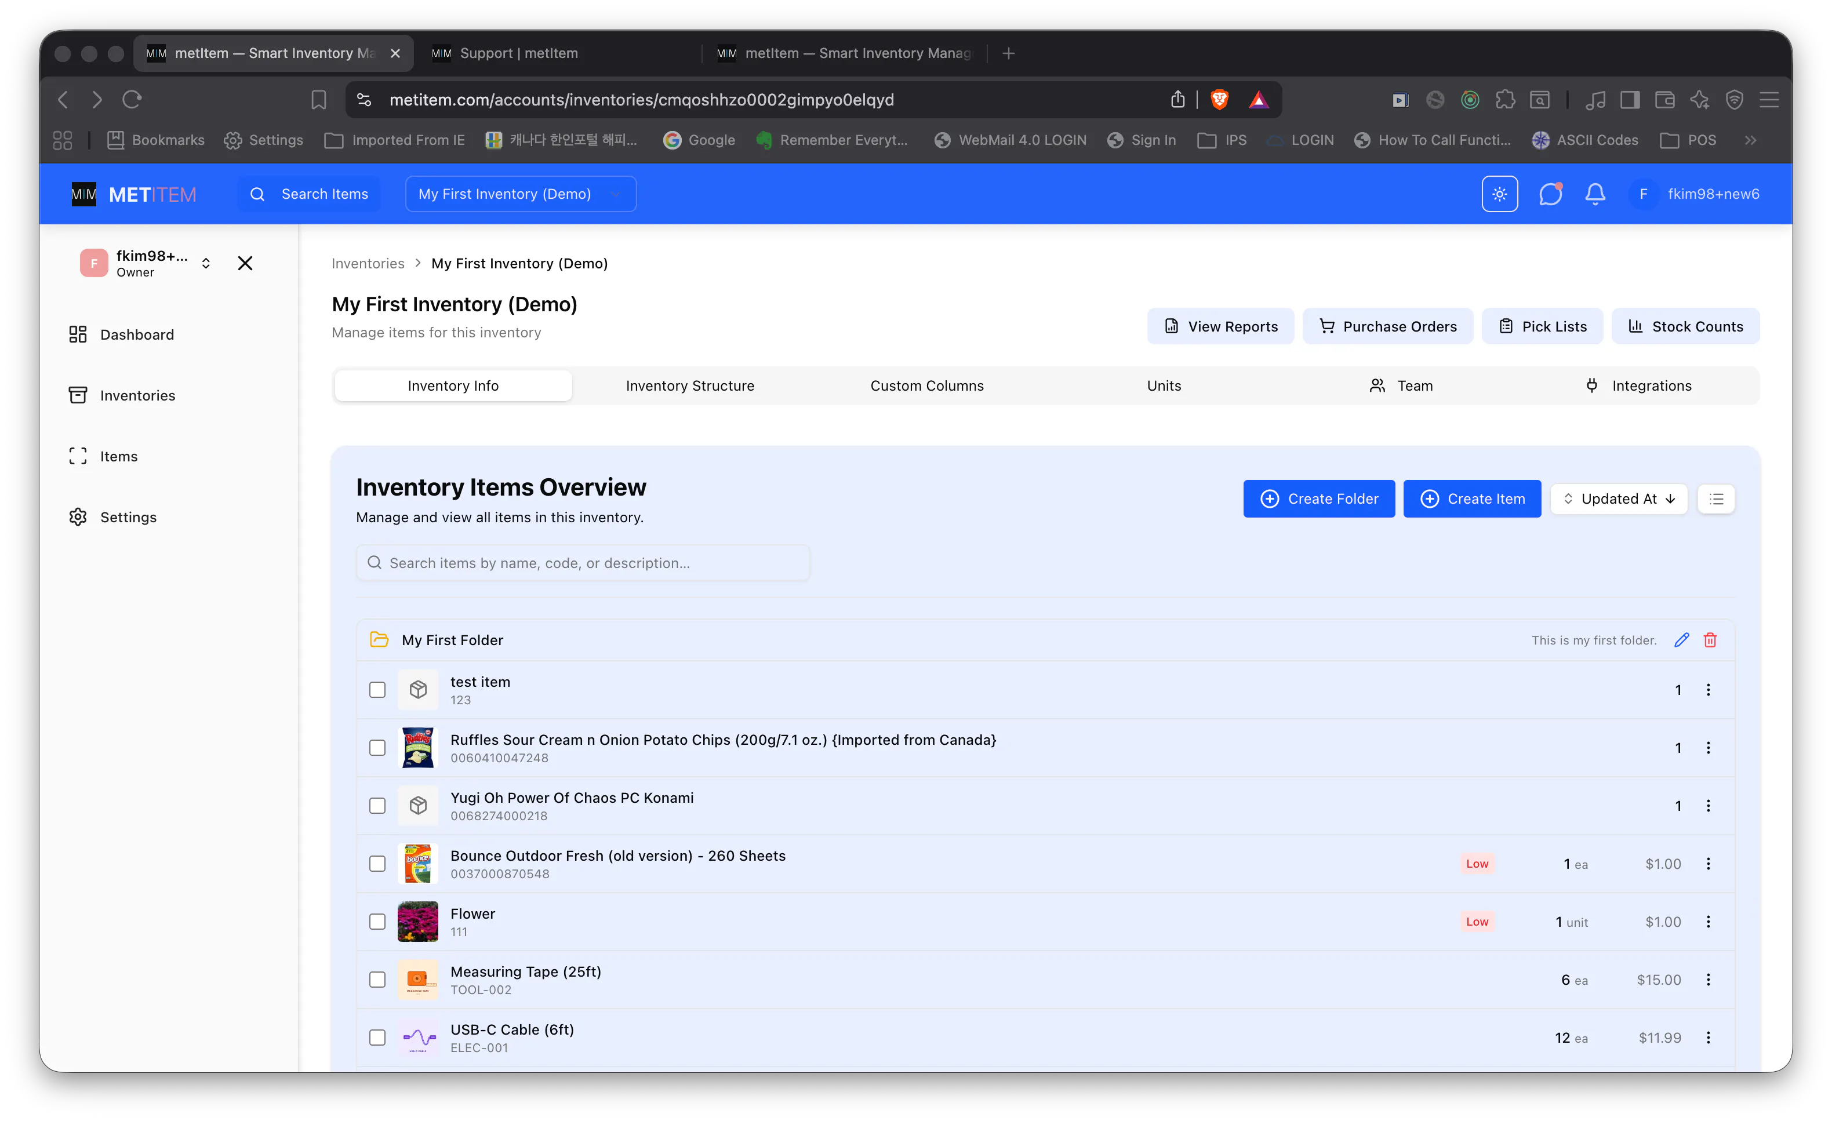
Task: Open the browser extensions puzzle icon
Action: [x=1505, y=100]
